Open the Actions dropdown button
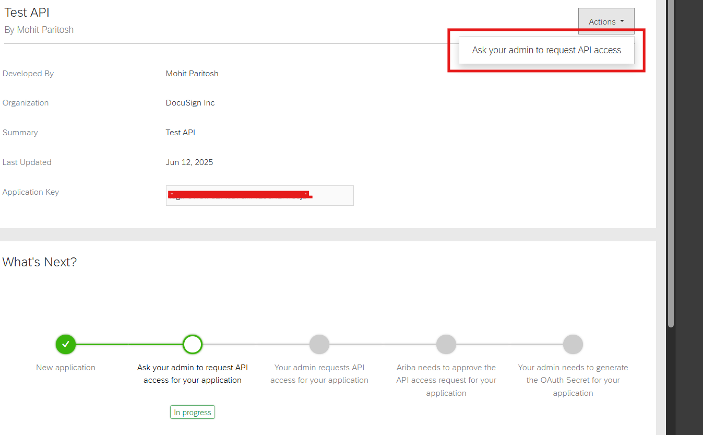Image resolution: width=703 pixels, height=435 pixels. (x=606, y=21)
